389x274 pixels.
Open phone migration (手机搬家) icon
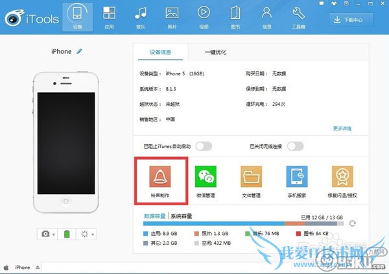tap(297, 177)
